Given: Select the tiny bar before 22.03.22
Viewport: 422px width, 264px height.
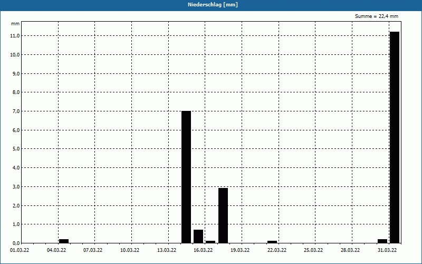Looking at the screenshot, I should [x=272, y=242].
